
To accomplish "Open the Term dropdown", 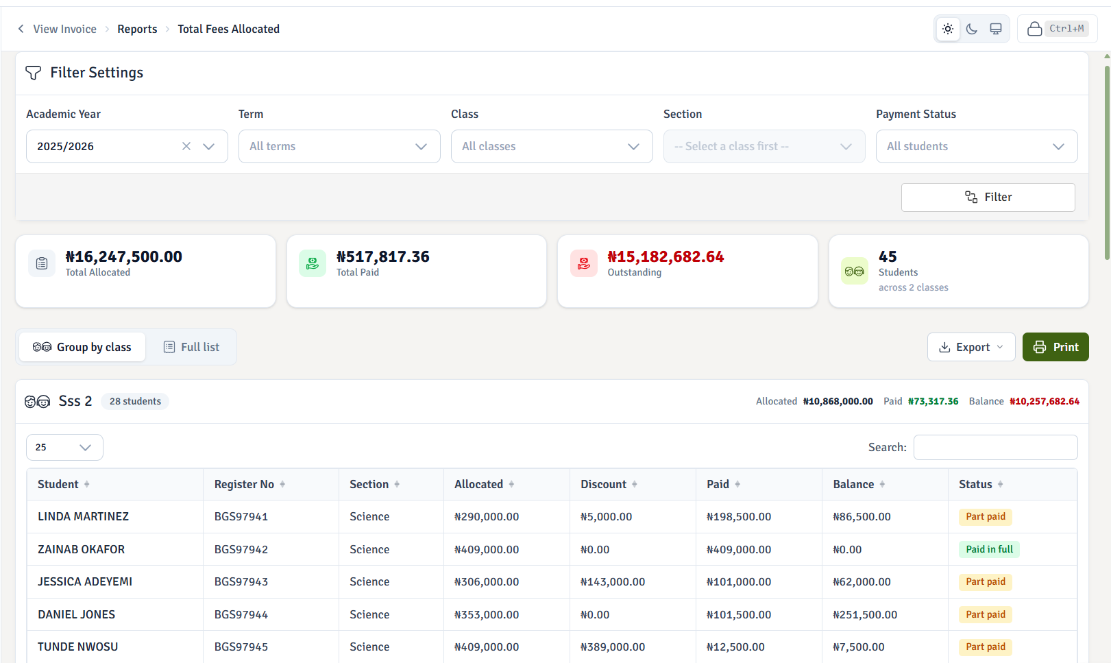I will pyautogui.click(x=339, y=146).
